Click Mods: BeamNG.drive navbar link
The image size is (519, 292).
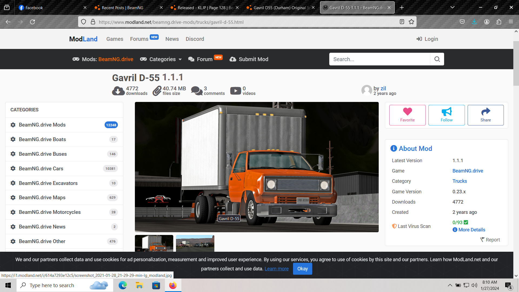point(103,59)
